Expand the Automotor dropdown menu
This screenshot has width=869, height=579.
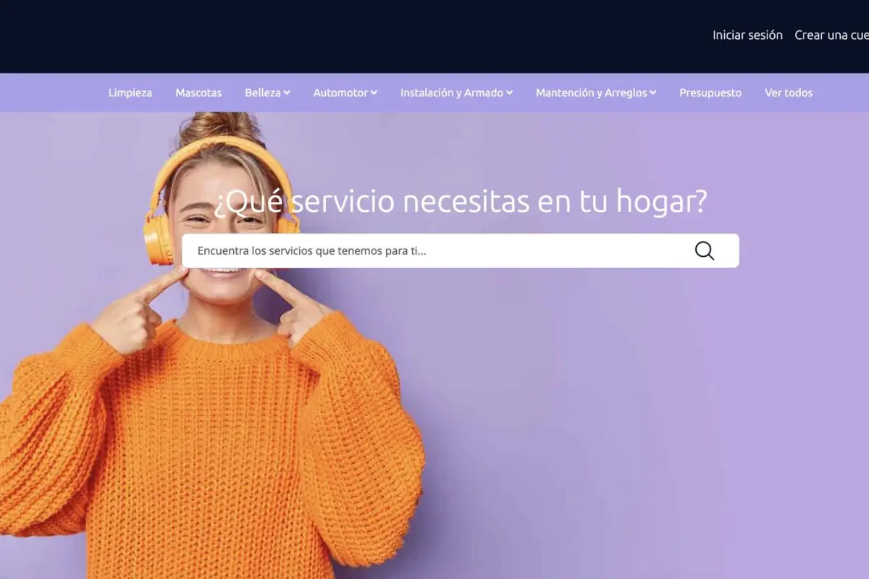click(345, 93)
